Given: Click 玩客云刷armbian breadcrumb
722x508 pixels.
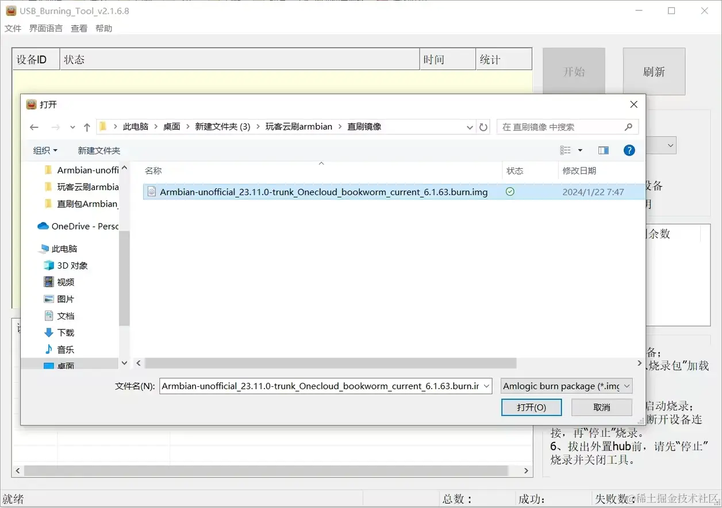Looking at the screenshot, I should (x=299, y=126).
